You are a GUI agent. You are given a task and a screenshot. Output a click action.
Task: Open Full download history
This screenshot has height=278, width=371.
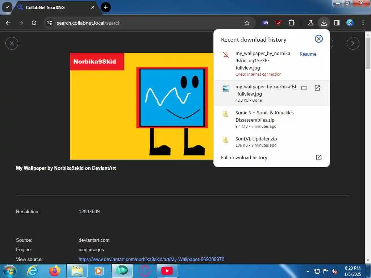point(271,158)
